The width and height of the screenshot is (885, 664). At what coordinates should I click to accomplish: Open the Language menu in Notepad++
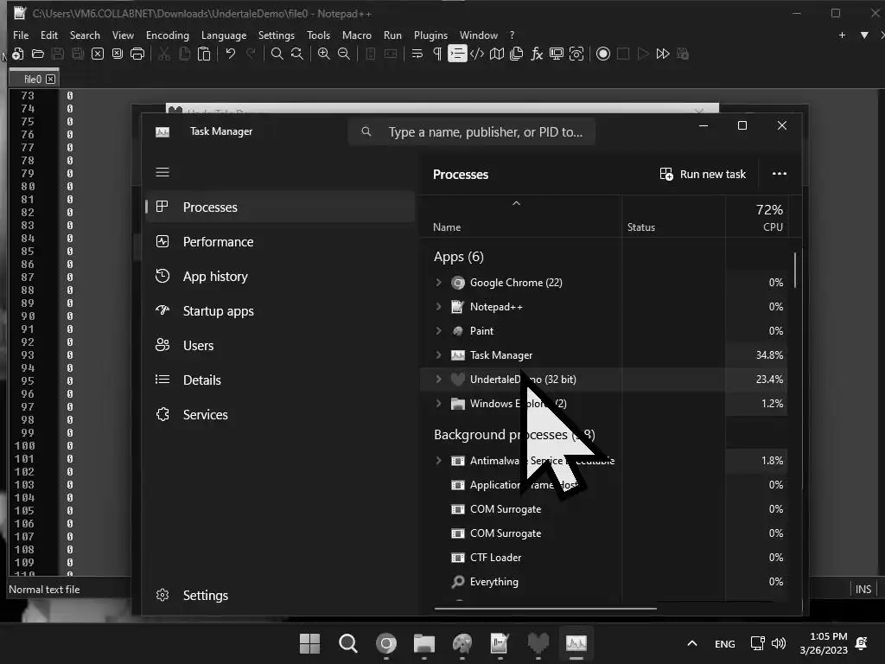(224, 35)
